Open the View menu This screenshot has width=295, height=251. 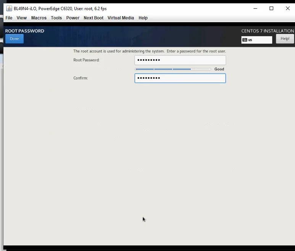(x=22, y=18)
